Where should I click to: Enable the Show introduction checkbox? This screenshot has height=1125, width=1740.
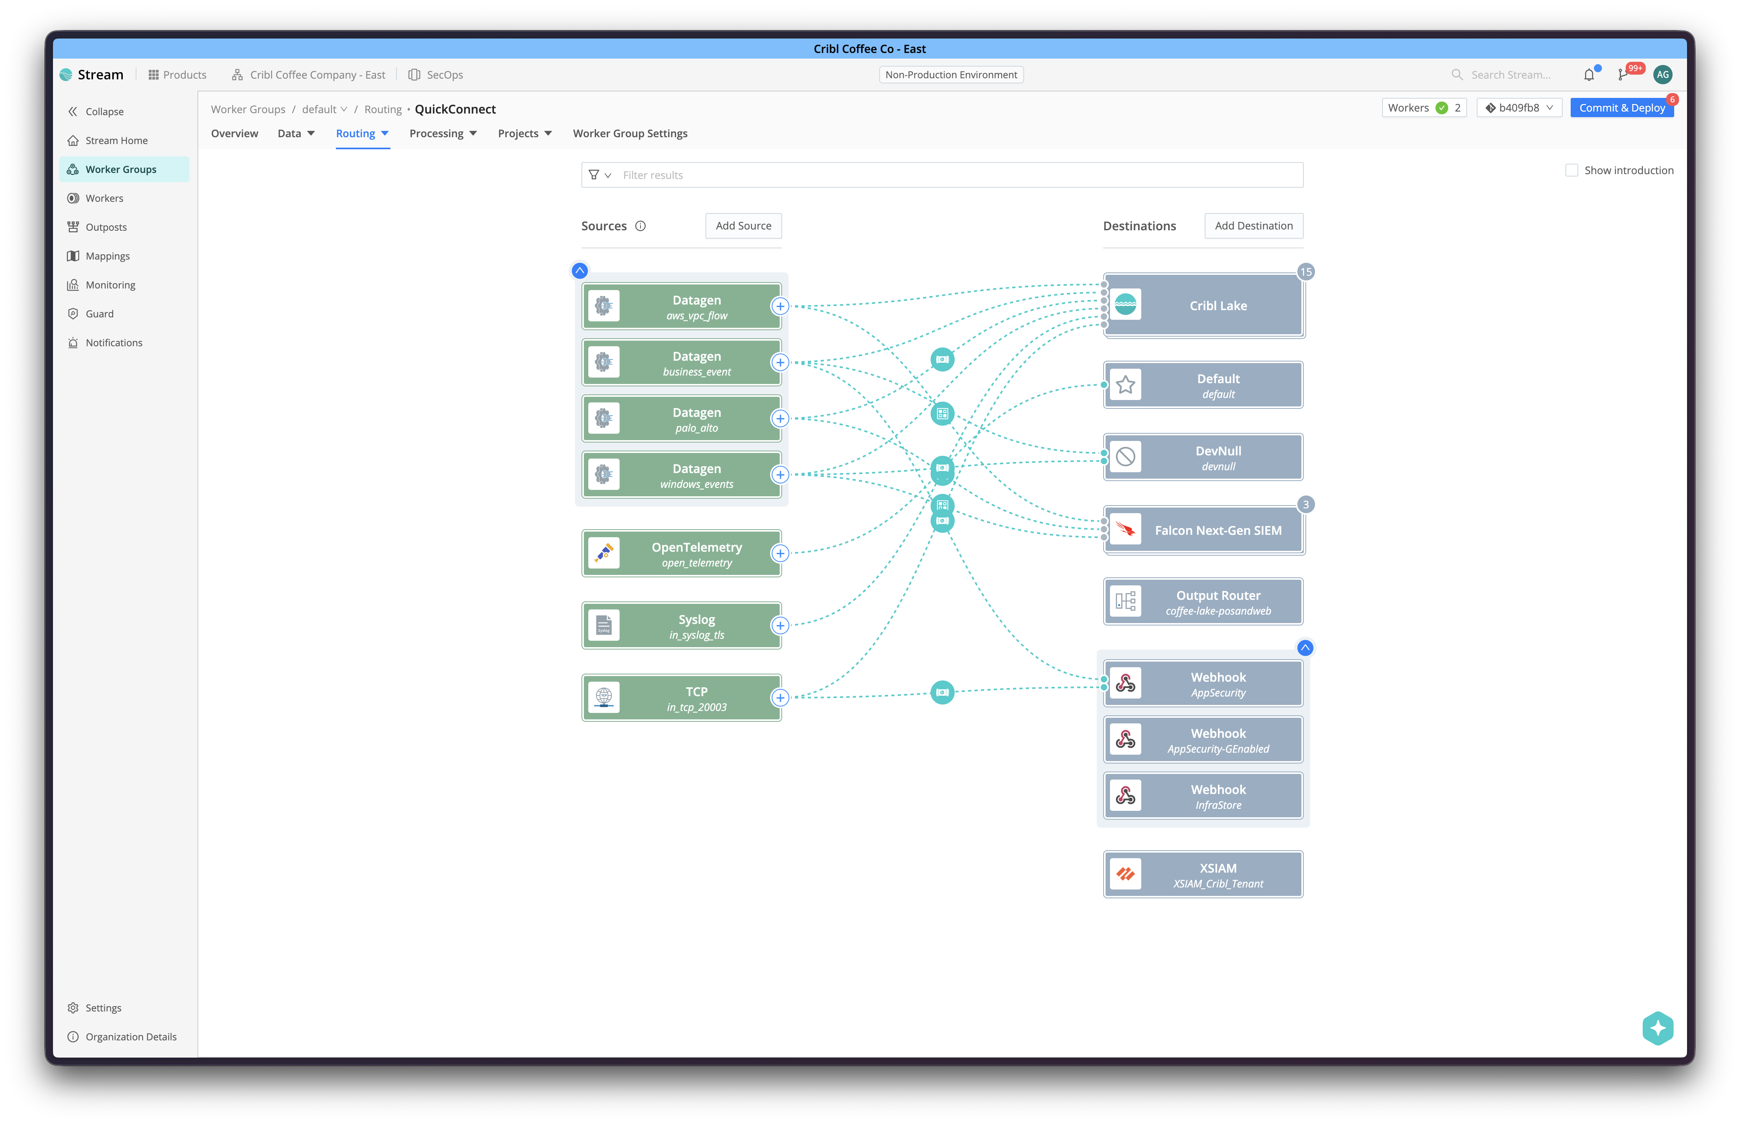point(1572,170)
